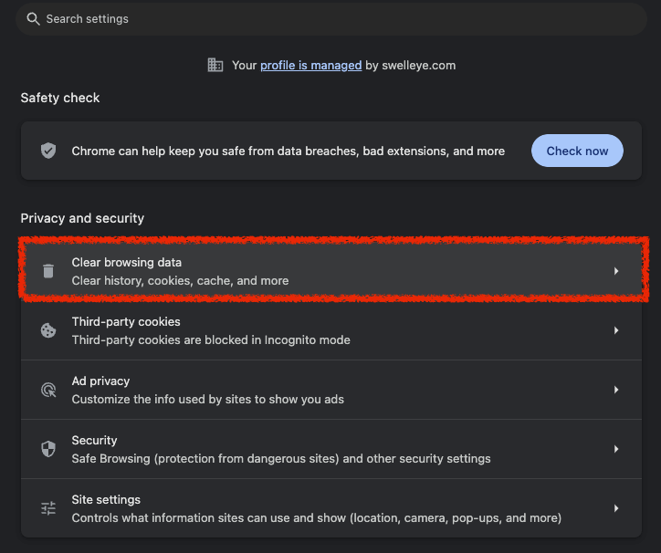Open the "profile is managed" link
The height and width of the screenshot is (553, 661).
(310, 65)
